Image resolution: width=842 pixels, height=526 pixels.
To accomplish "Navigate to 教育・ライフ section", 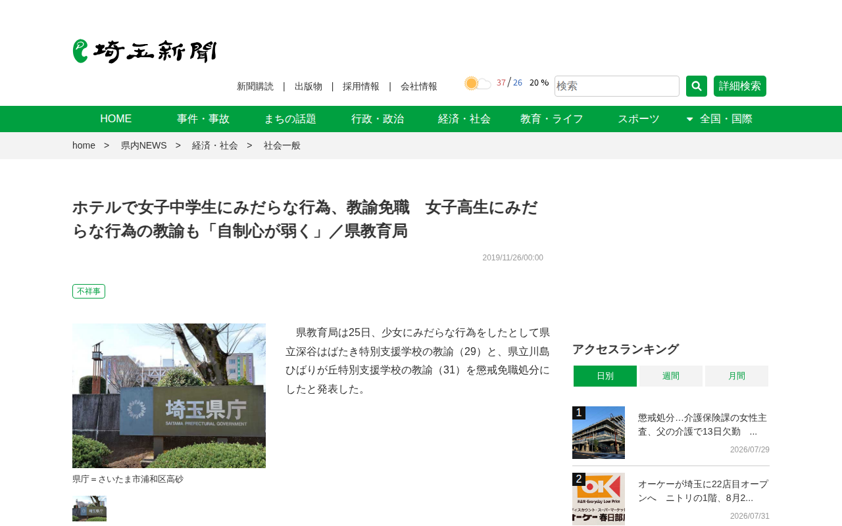I will click(552, 119).
